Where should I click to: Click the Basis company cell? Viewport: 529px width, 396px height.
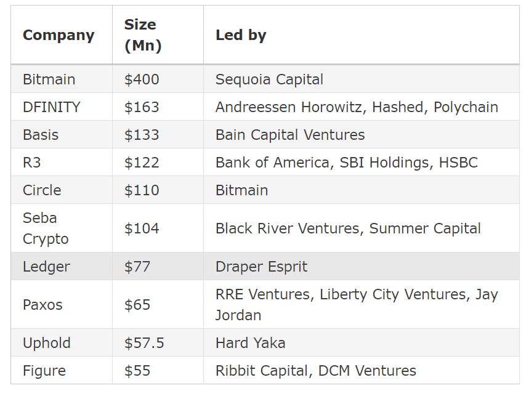[41, 135]
